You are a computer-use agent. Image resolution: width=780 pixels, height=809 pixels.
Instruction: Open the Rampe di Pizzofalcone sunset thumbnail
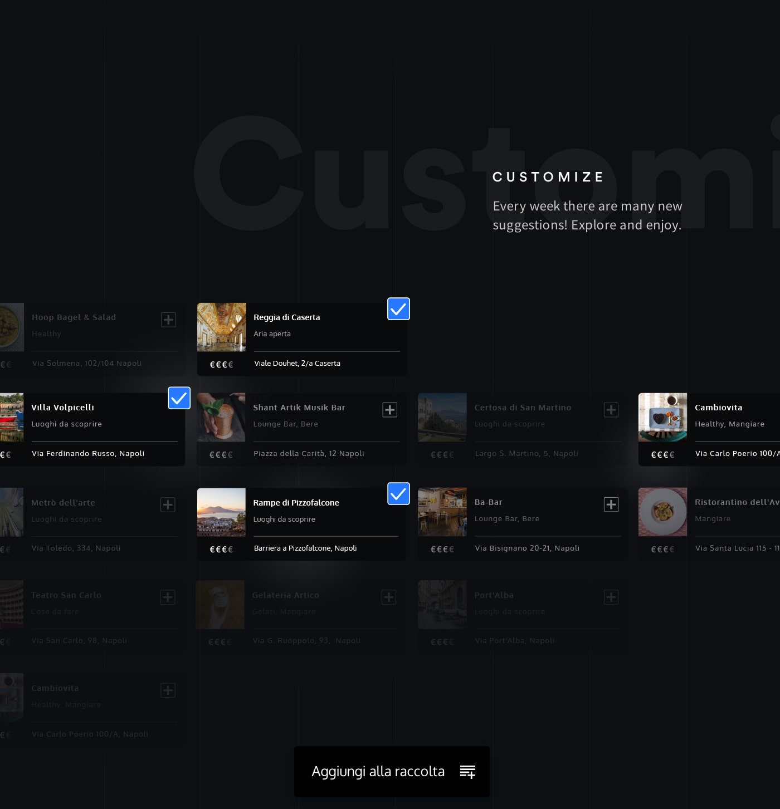[221, 512]
